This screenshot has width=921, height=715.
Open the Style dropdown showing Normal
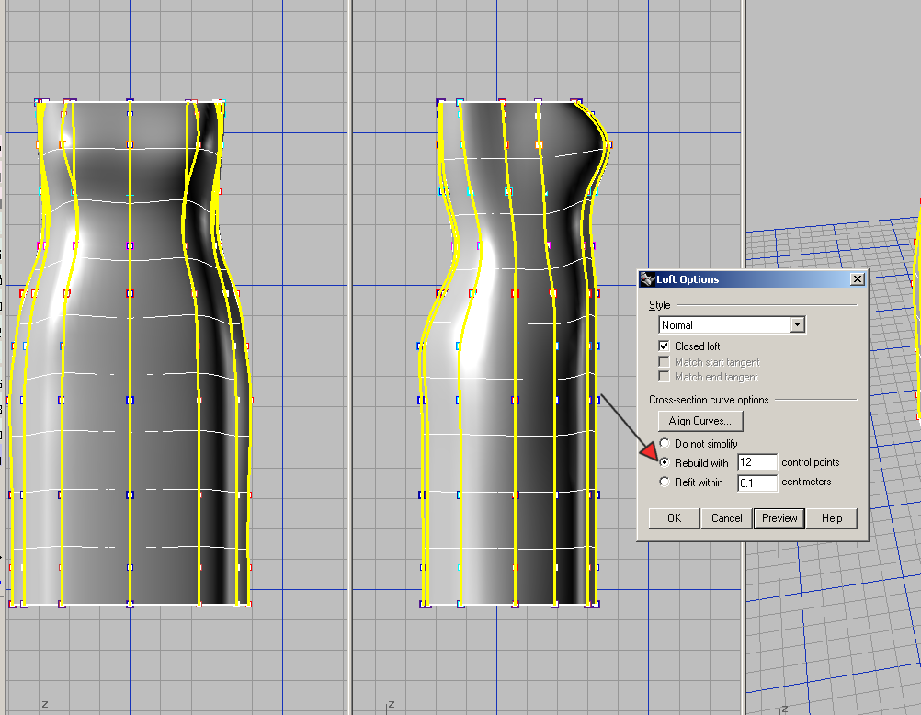[723, 325]
